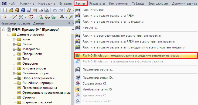The width and height of the screenshot is (198, 105).
Task: Close the open 'Расчет' menu
Action: tap(81, 3)
